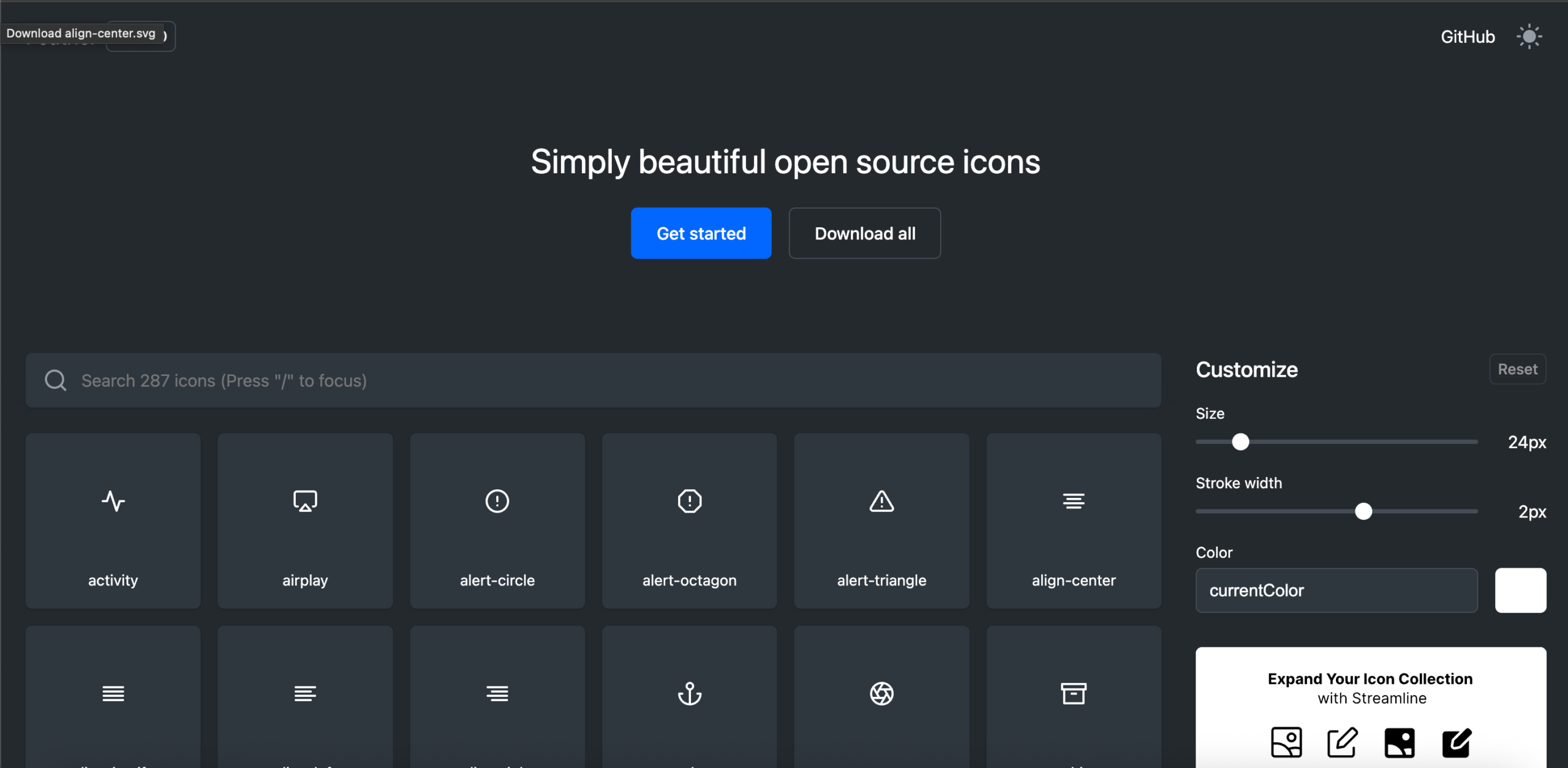1568x768 pixels.
Task: Click the Download all button
Action: [865, 233]
